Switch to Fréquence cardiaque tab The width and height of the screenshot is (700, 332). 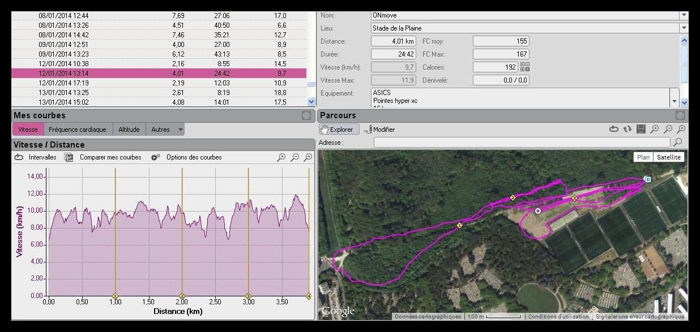click(x=77, y=130)
